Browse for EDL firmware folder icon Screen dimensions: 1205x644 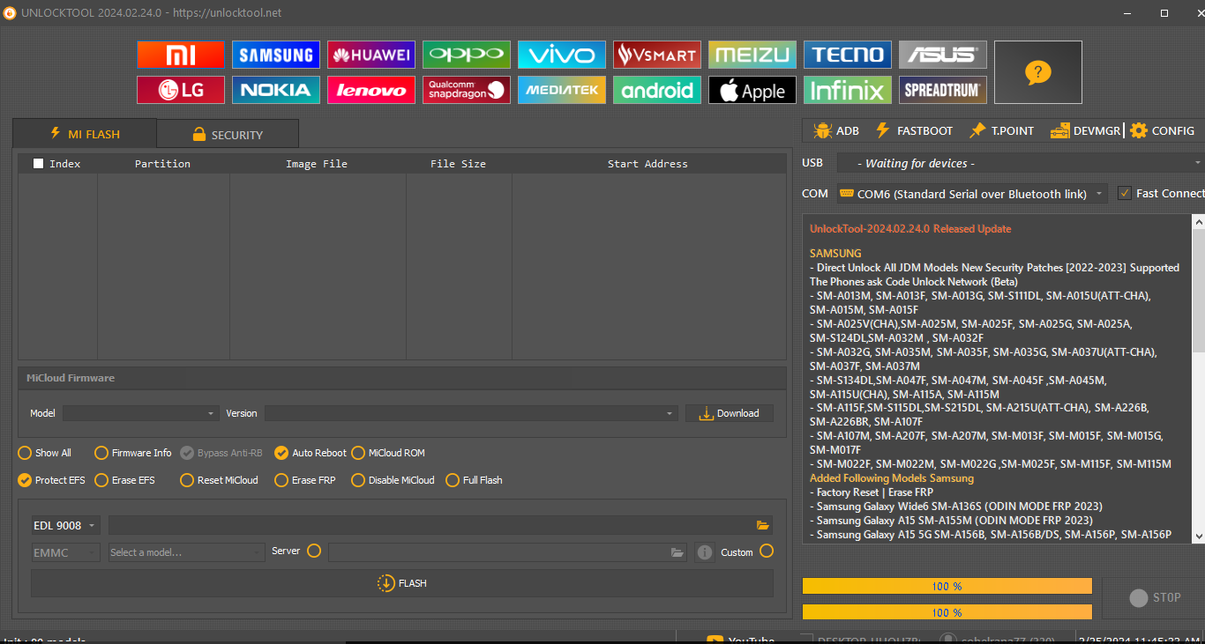[x=763, y=525]
